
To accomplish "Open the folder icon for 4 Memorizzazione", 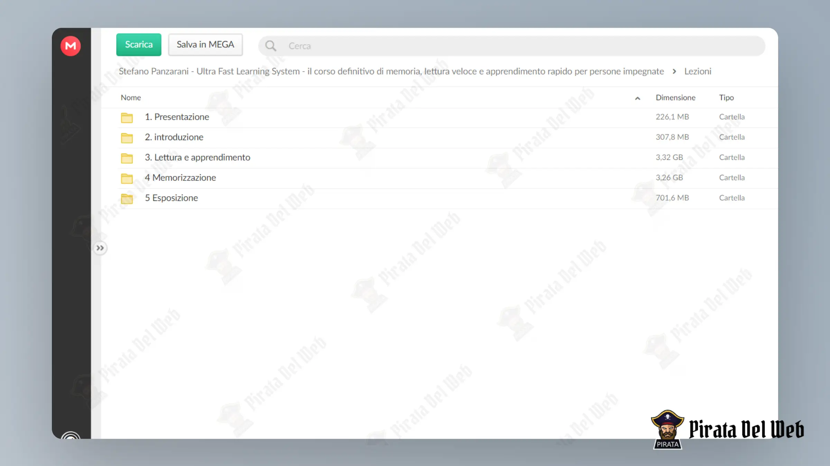I will 127,178.
